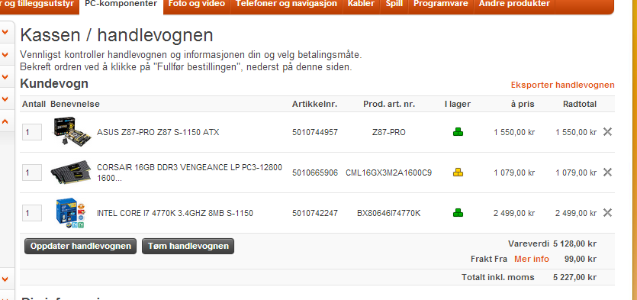The height and width of the screenshot is (300, 637).
Task: Open the Corsair RAM product image
Action: coord(70,173)
